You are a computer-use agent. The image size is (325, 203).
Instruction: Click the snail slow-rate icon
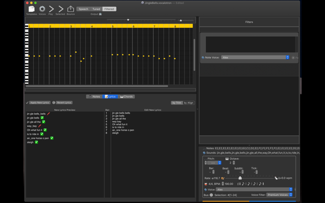click(x=223, y=178)
